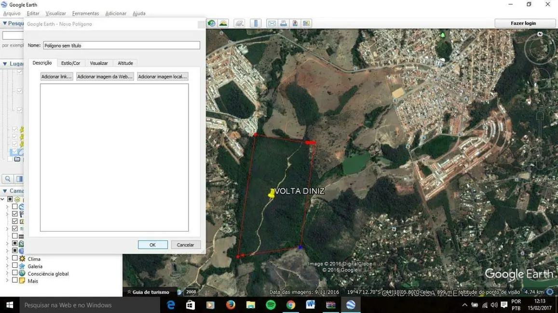Click the yellow placemark pin on map
Image resolution: width=558 pixels, height=313 pixels.
[x=272, y=194]
